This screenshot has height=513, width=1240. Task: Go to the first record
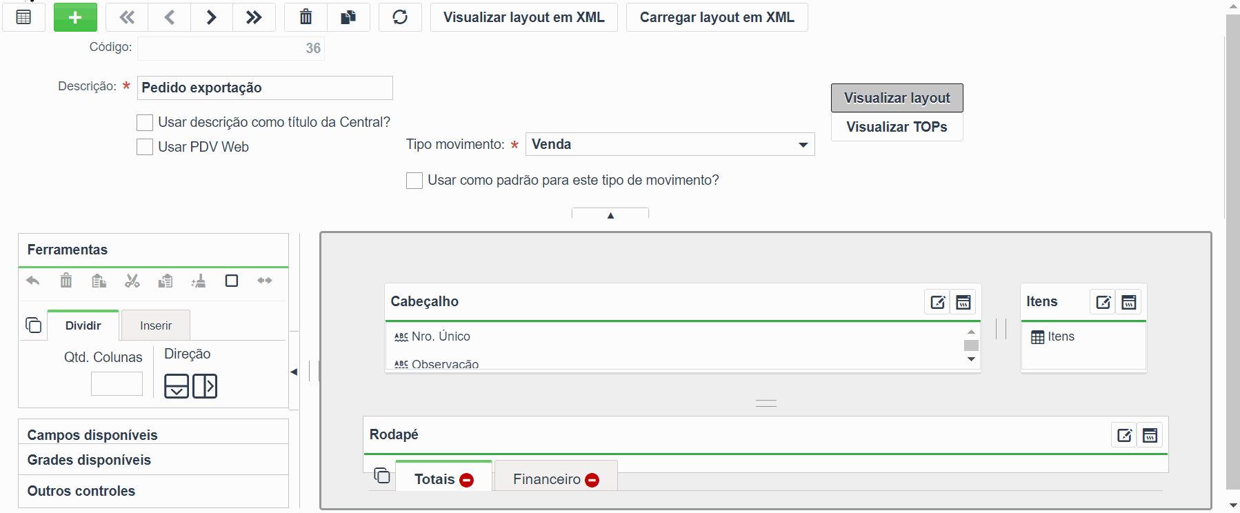pos(127,17)
